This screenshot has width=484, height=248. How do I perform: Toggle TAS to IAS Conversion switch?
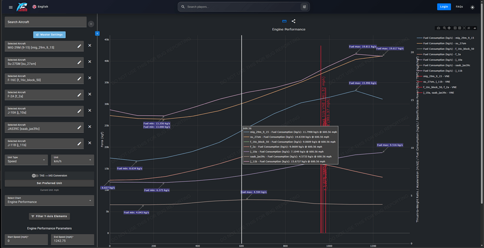(x=35, y=175)
